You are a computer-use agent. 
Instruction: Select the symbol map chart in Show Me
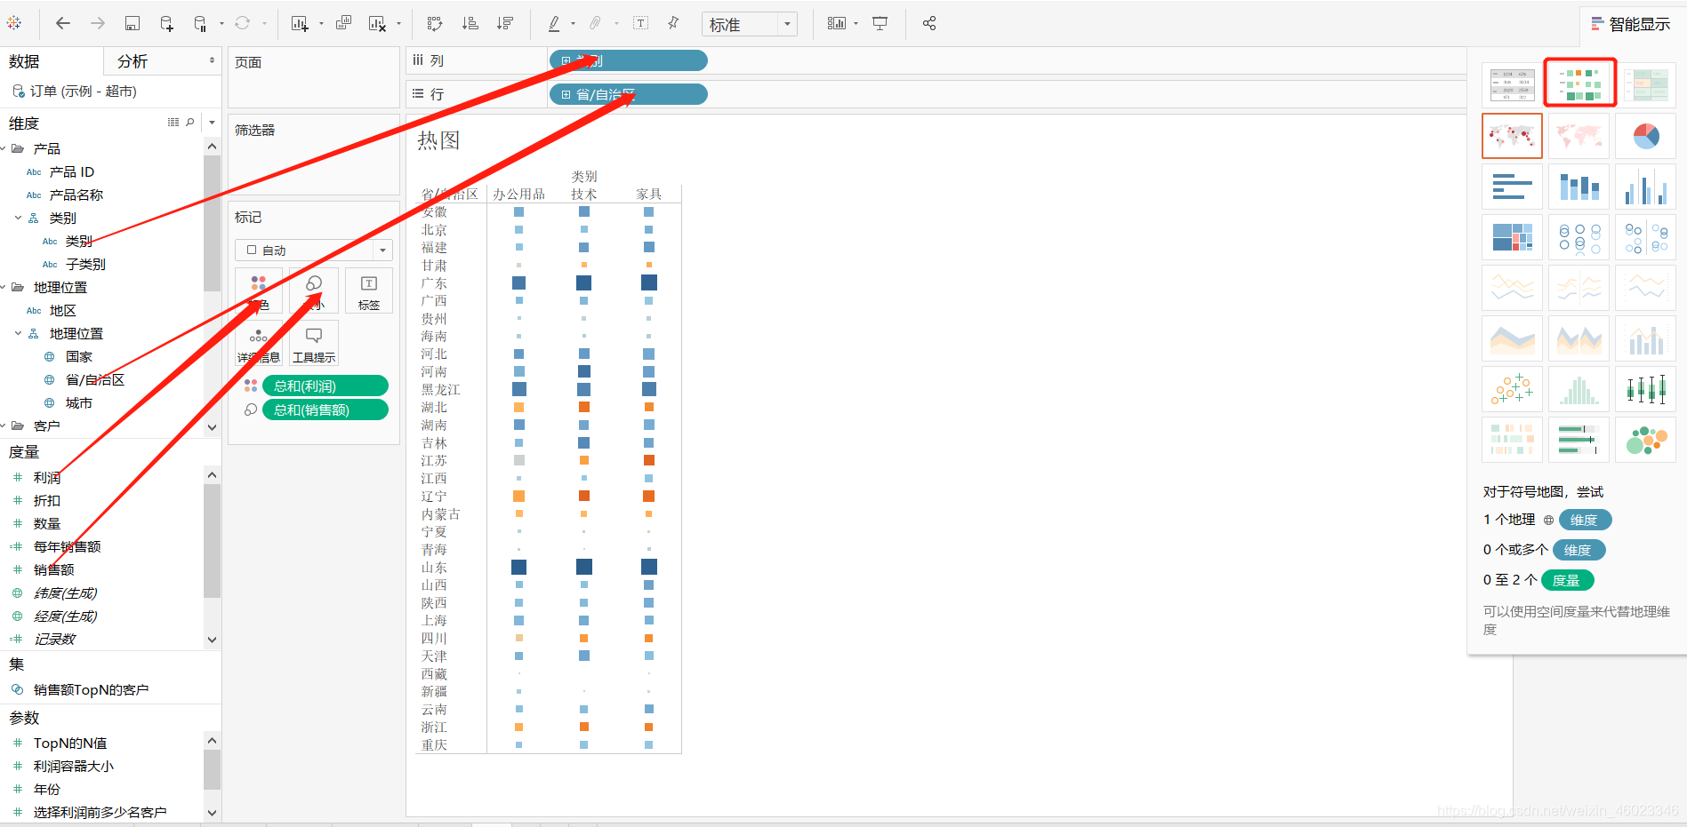click(1513, 136)
